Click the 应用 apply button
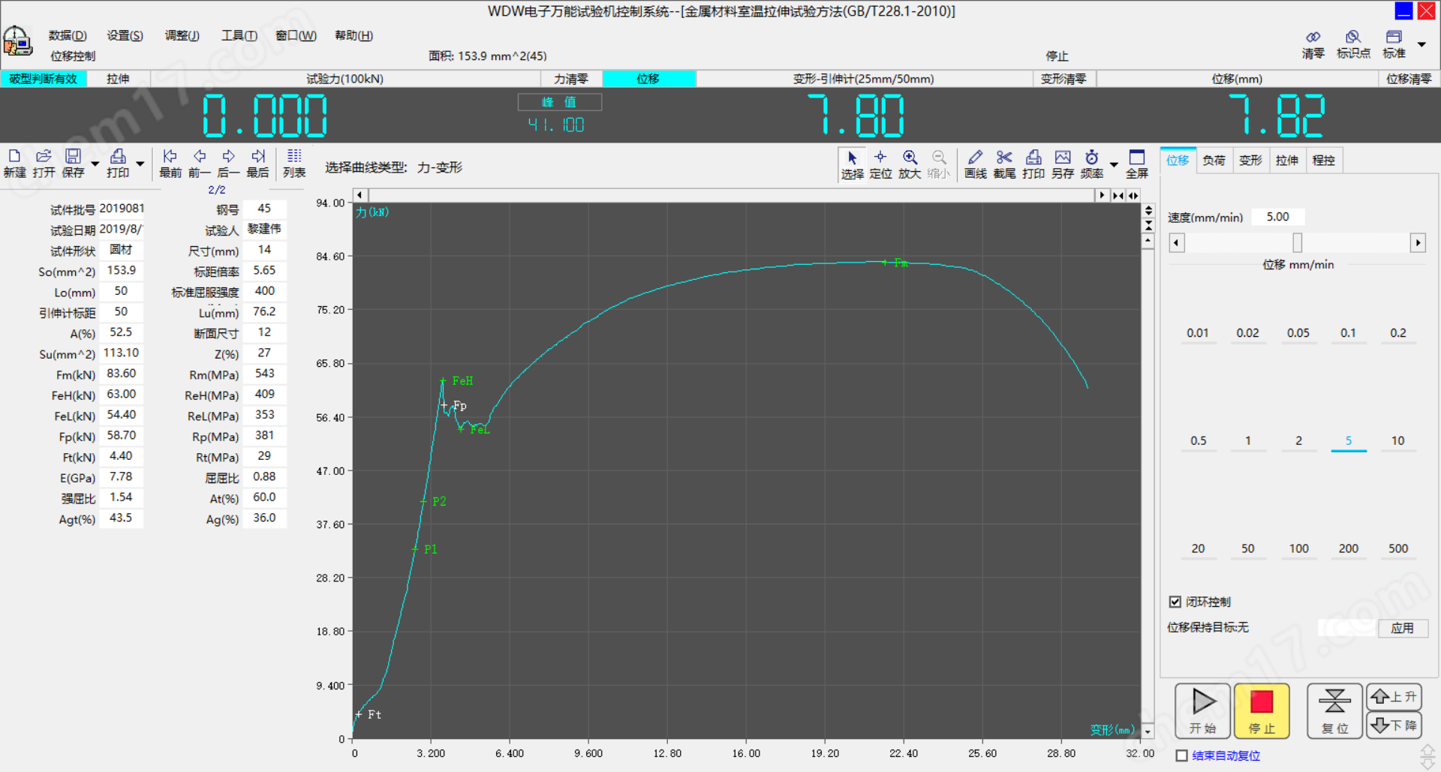The width and height of the screenshot is (1441, 772). 1402,628
